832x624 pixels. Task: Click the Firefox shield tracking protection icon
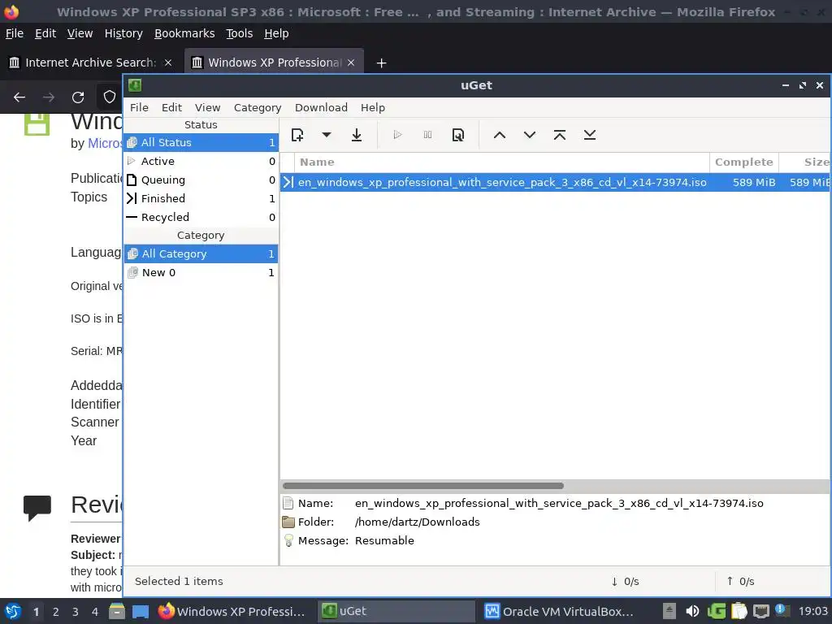[110, 97]
